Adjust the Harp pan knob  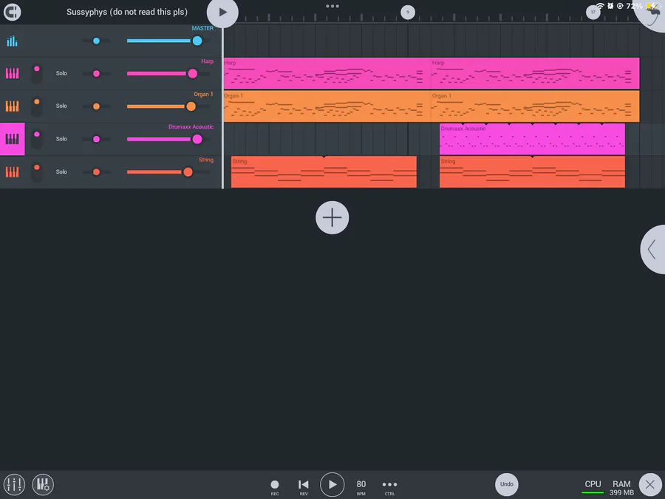pyautogui.click(x=96, y=73)
